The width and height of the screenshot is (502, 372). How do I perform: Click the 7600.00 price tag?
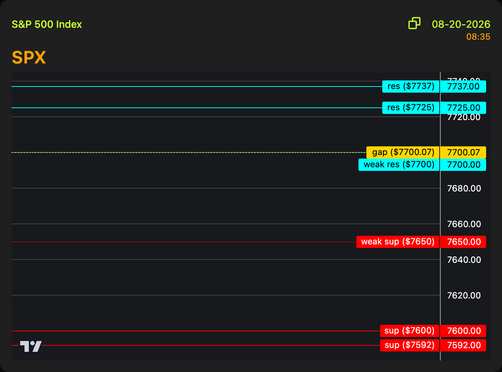463,331
